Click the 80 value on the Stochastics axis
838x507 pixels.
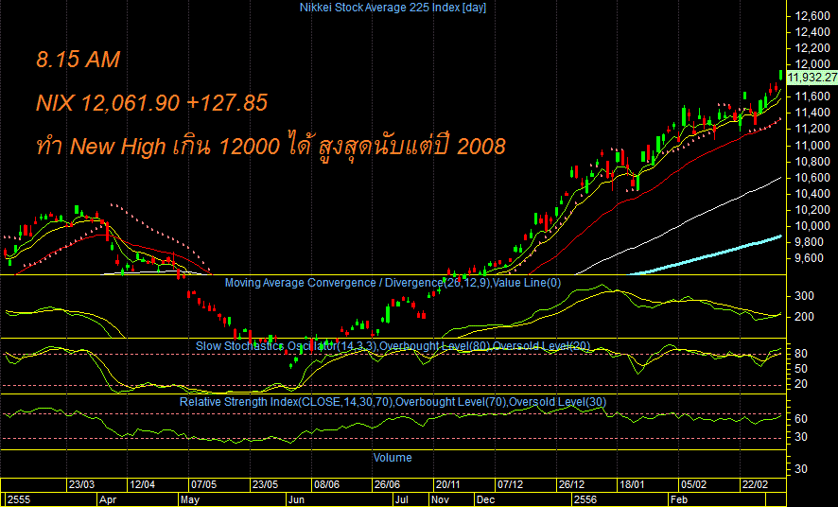point(801,354)
